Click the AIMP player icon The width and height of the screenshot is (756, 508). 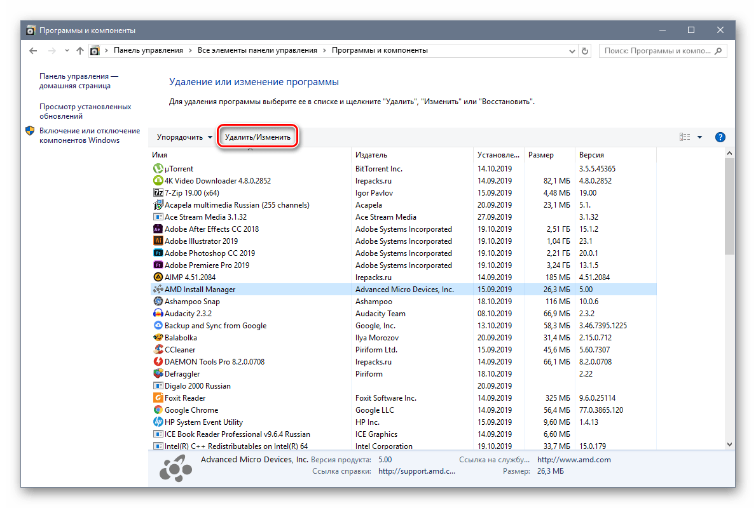coord(158,277)
